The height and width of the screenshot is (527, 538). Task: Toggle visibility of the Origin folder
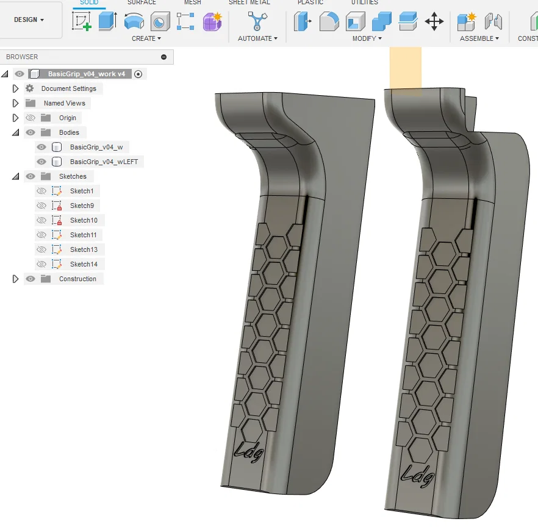pyautogui.click(x=30, y=118)
